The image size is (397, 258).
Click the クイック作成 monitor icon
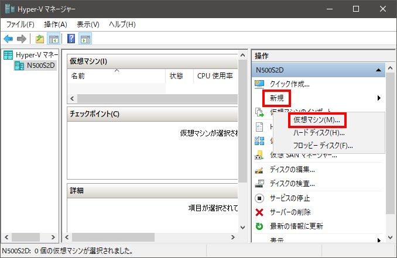[259, 84]
